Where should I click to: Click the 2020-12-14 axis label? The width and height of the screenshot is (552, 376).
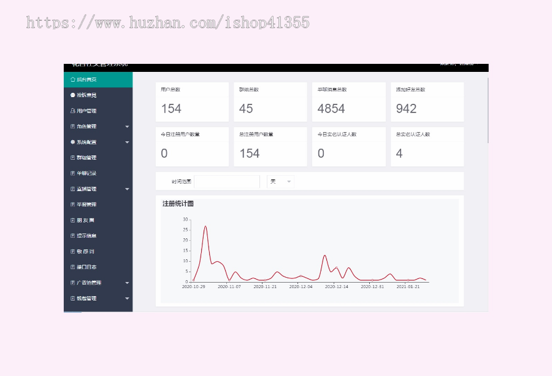(x=337, y=287)
